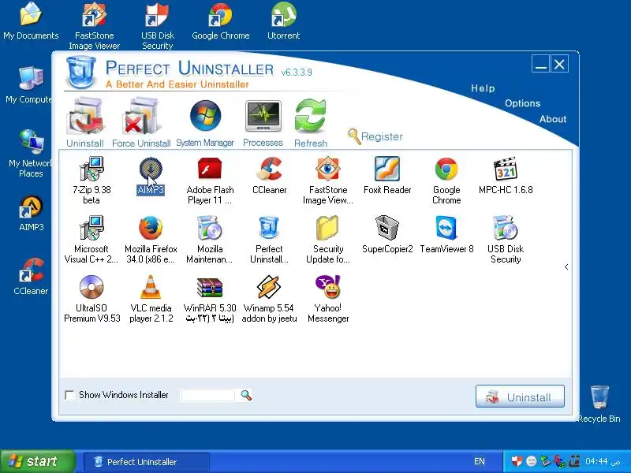The height and width of the screenshot is (473, 631).
Task: Select FastStone Image Viewer in list
Action: tap(328, 181)
